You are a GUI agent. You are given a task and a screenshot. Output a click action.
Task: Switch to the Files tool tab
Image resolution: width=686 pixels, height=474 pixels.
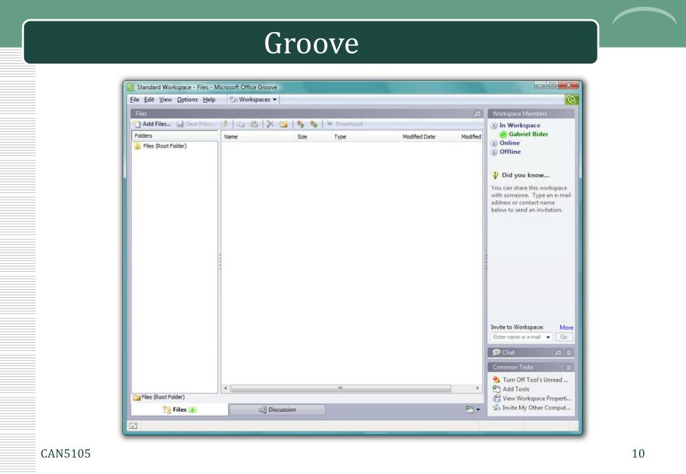179,409
